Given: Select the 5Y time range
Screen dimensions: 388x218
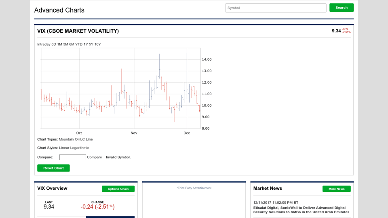Looking at the screenshot, I should (91, 44).
